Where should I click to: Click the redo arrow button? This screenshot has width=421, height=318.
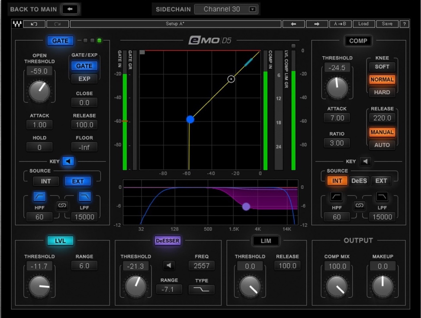(x=58, y=24)
